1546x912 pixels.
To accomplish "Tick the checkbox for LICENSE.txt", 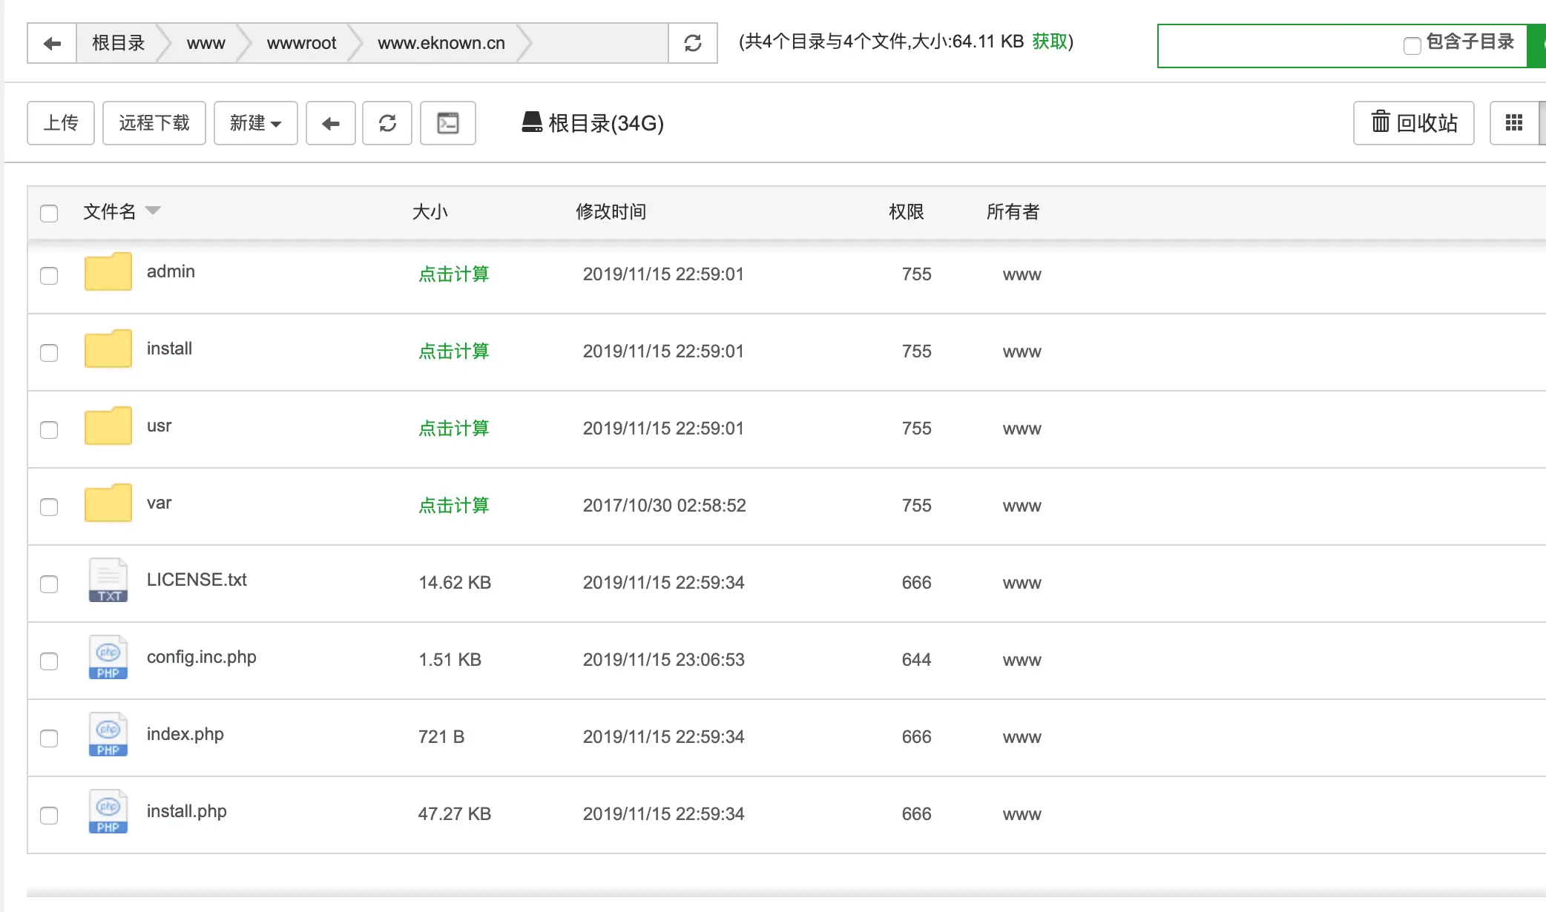I will tap(49, 584).
